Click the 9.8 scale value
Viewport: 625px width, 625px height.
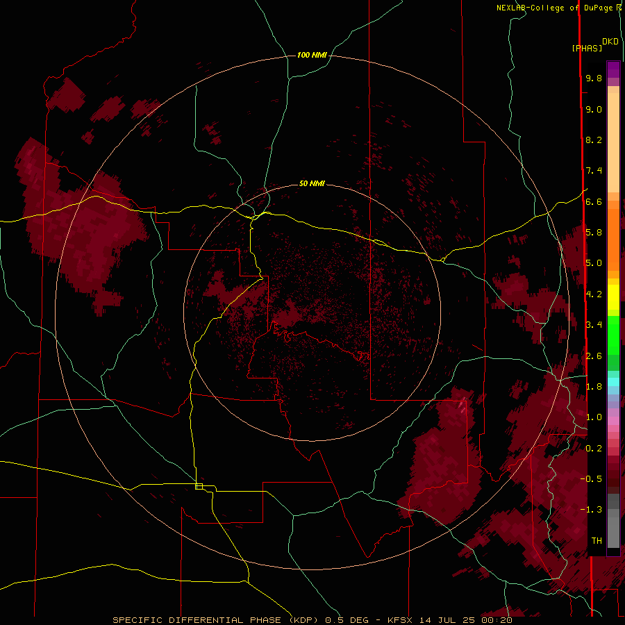594,78
